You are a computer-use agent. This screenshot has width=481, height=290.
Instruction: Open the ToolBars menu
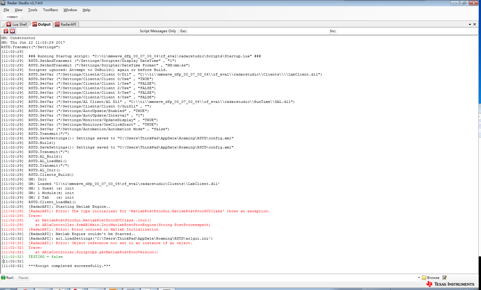tap(50, 10)
